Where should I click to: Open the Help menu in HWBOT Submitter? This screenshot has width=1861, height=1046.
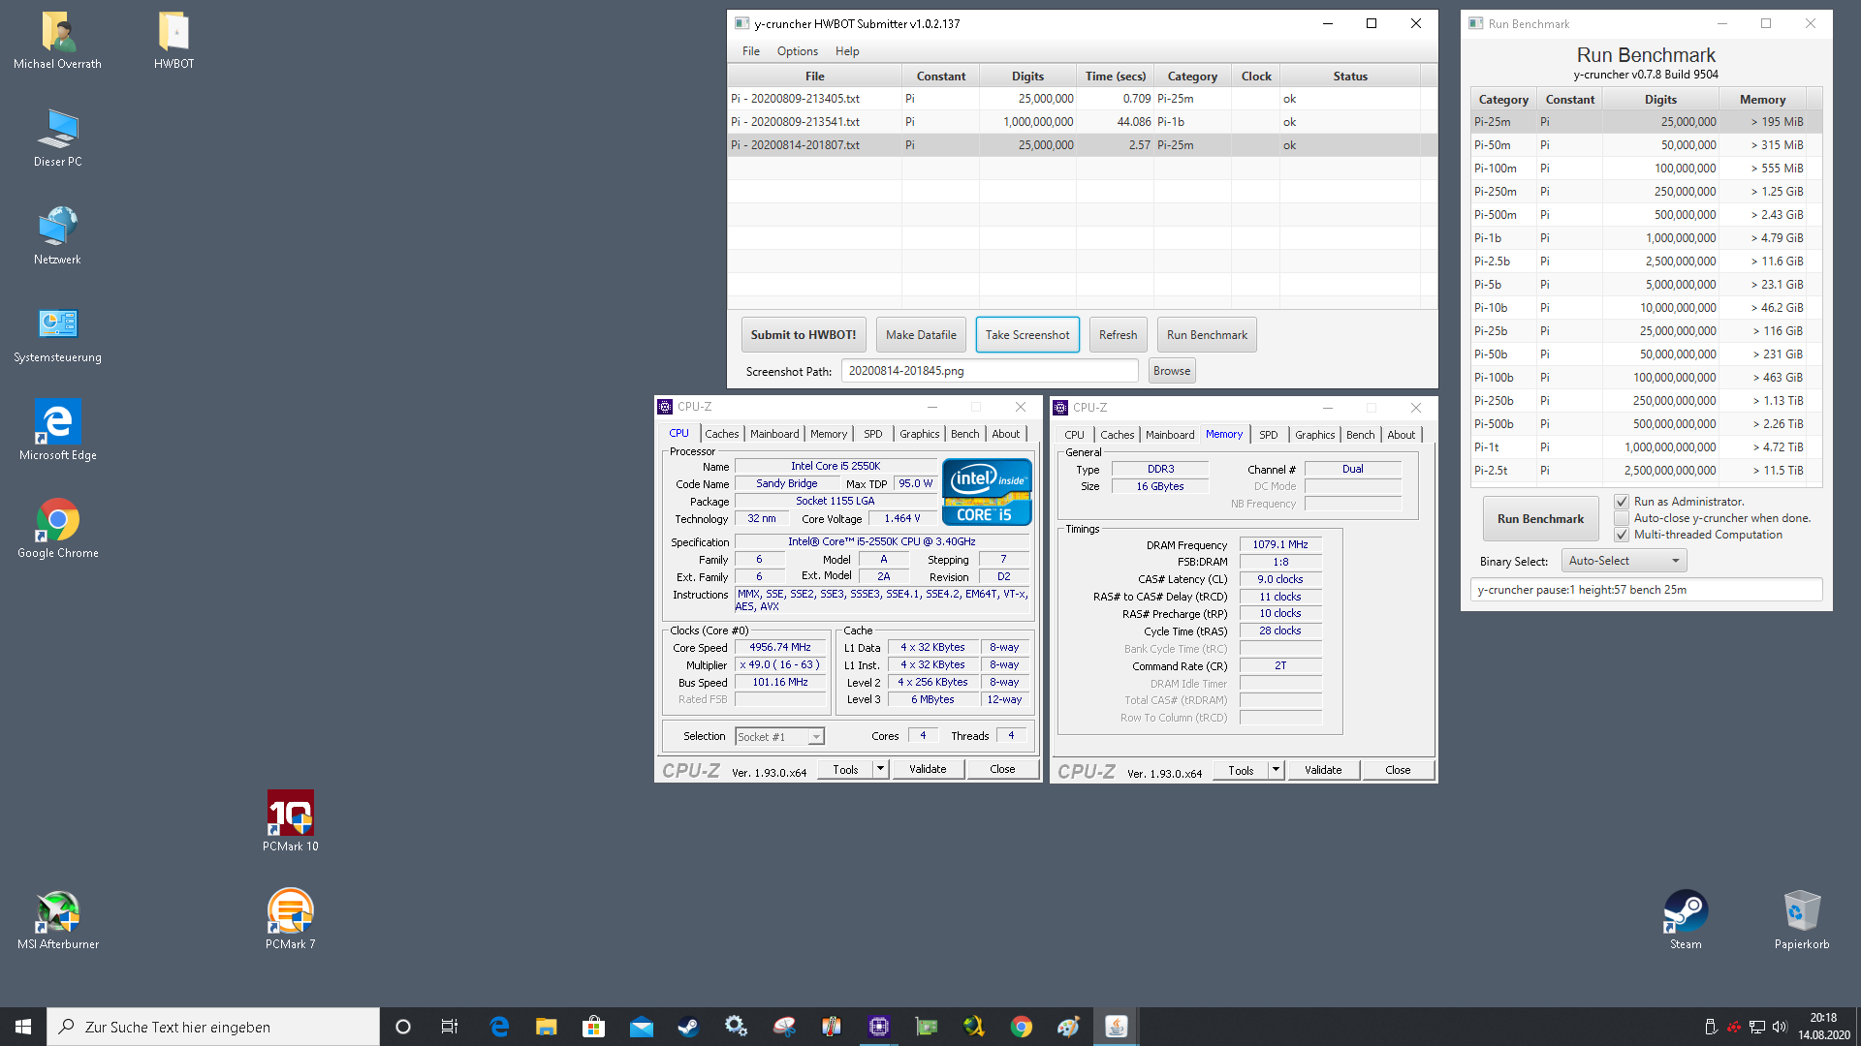847,51
